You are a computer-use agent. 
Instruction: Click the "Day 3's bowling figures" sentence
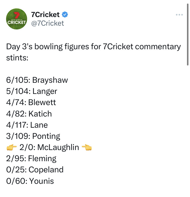93,47
